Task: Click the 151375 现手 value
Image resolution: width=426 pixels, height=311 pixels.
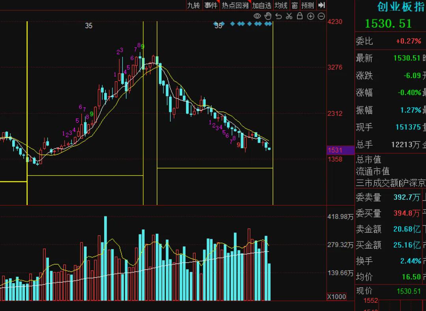Action: (x=408, y=127)
